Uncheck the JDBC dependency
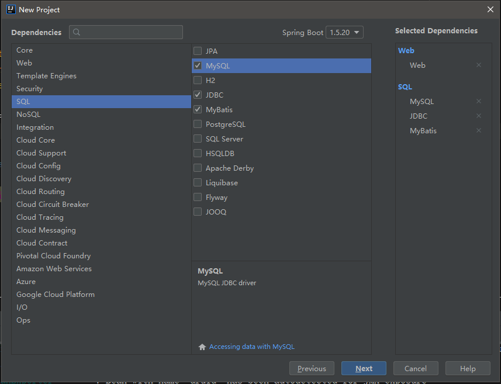 (x=198, y=95)
